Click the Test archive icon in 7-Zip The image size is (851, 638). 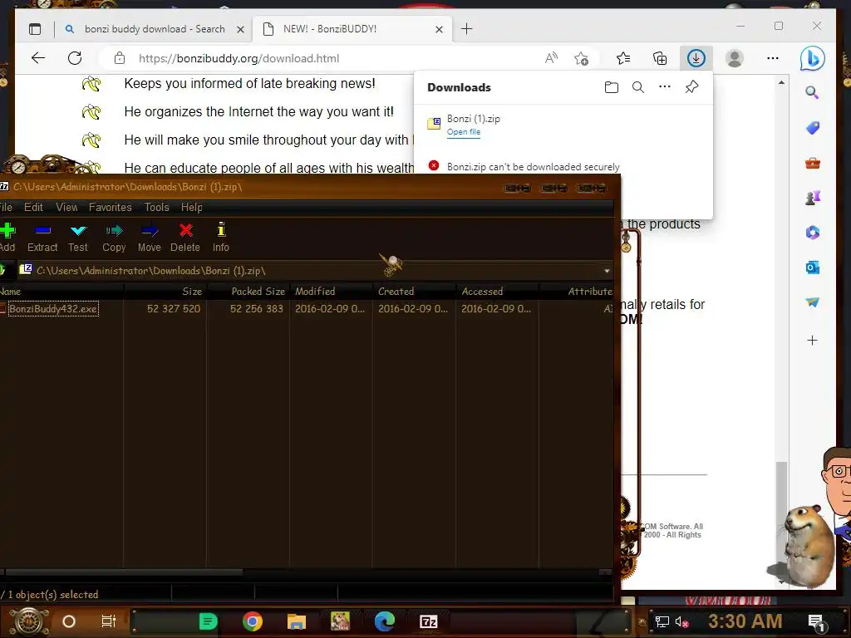click(x=78, y=231)
